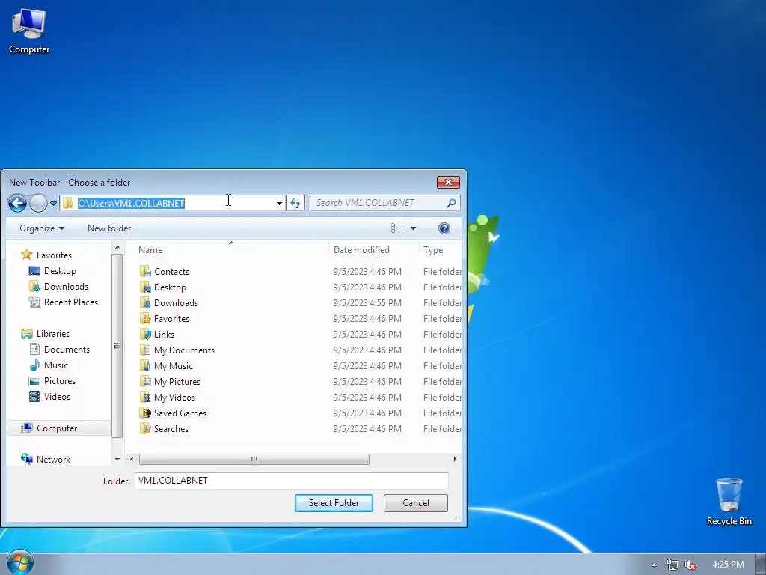
Task: Click the muted volume tray icon
Action: pyautogui.click(x=690, y=565)
